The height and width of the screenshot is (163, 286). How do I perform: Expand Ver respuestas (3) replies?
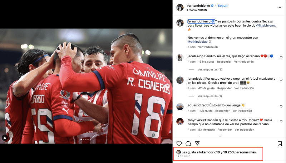pyautogui.click(x=210, y=69)
